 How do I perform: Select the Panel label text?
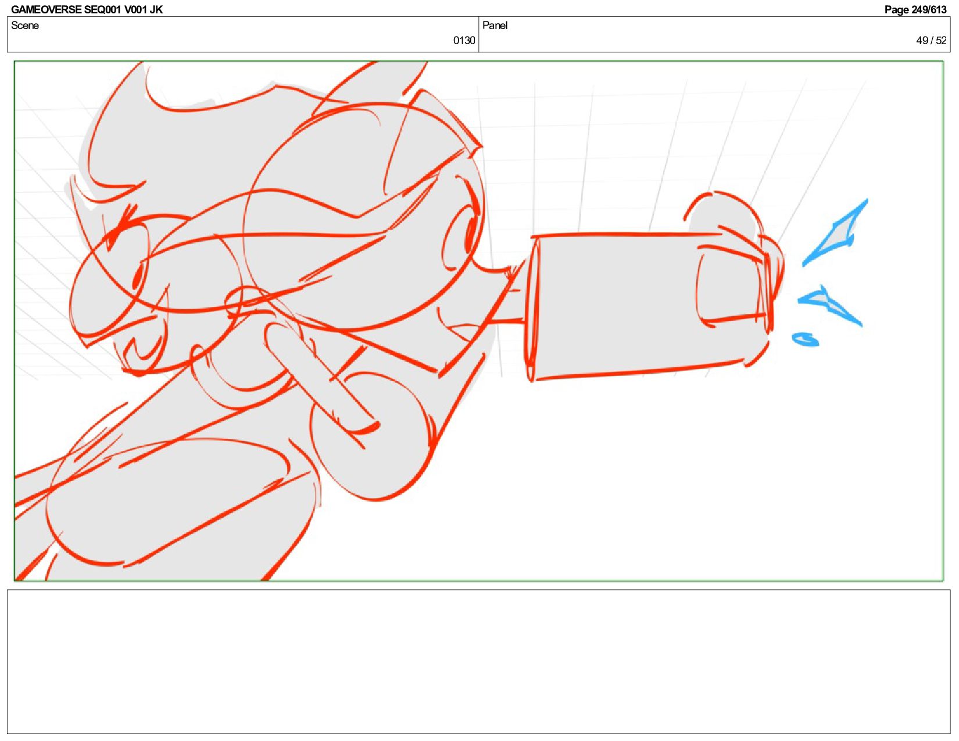[495, 26]
